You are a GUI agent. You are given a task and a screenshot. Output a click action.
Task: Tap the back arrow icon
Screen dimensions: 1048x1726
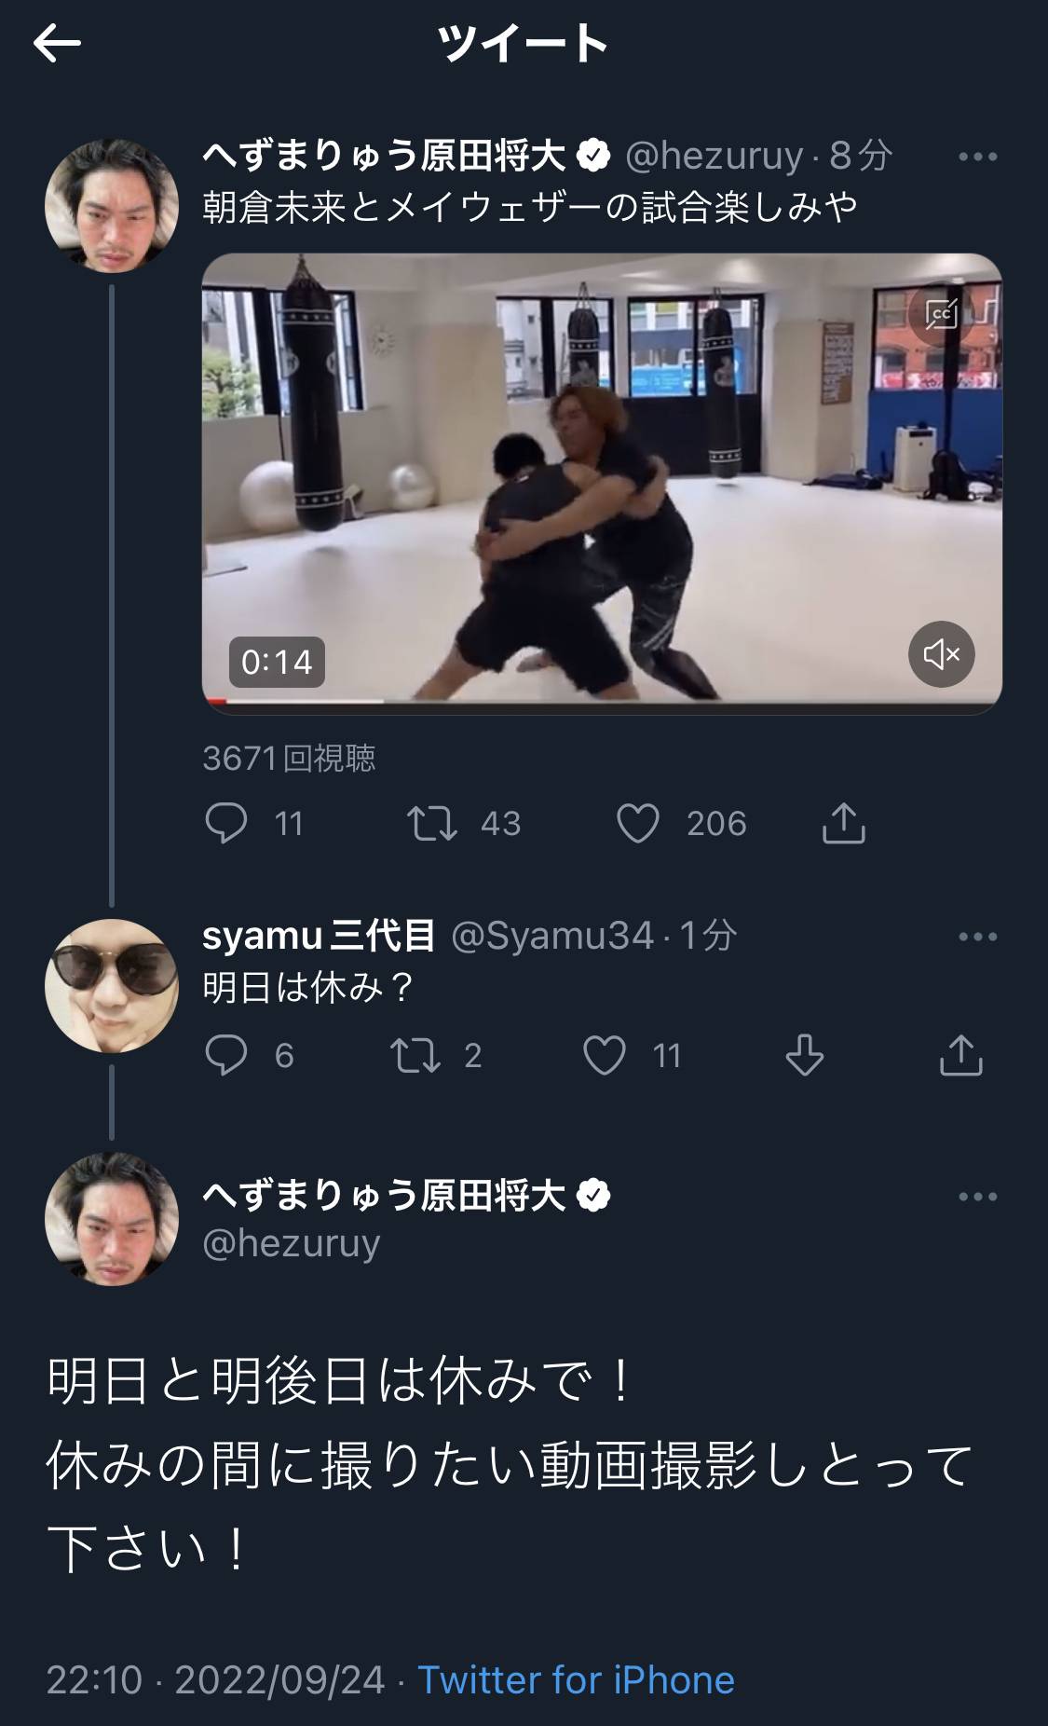[x=58, y=44]
